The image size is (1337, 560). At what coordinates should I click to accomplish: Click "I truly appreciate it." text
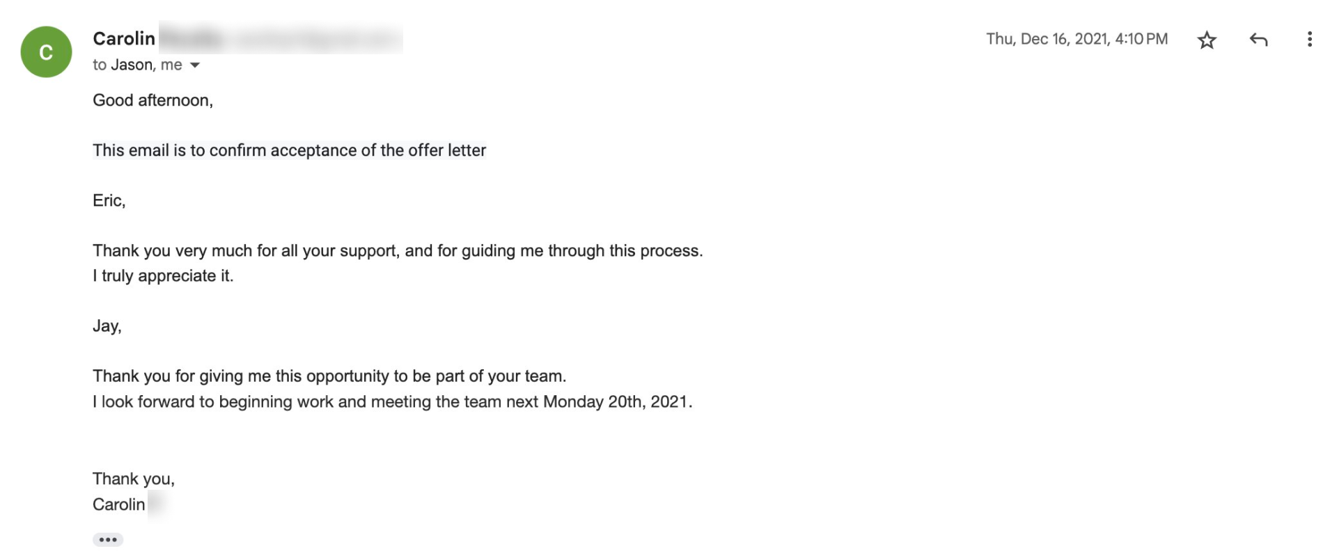click(x=163, y=275)
